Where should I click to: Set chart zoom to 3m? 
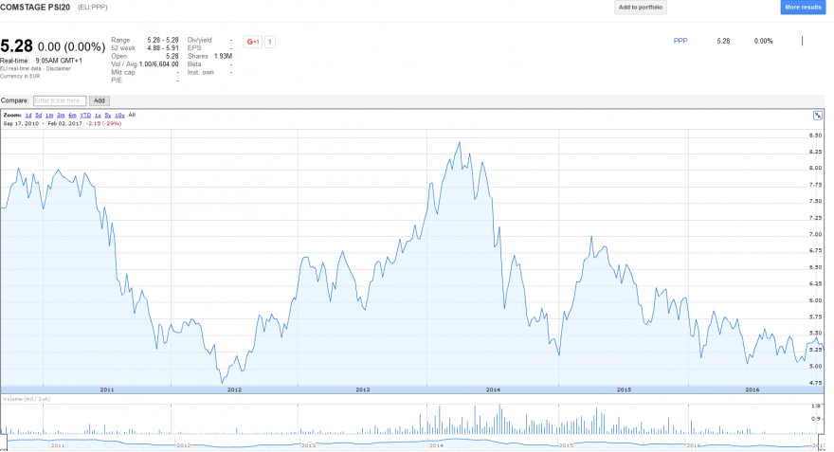pyautogui.click(x=61, y=116)
